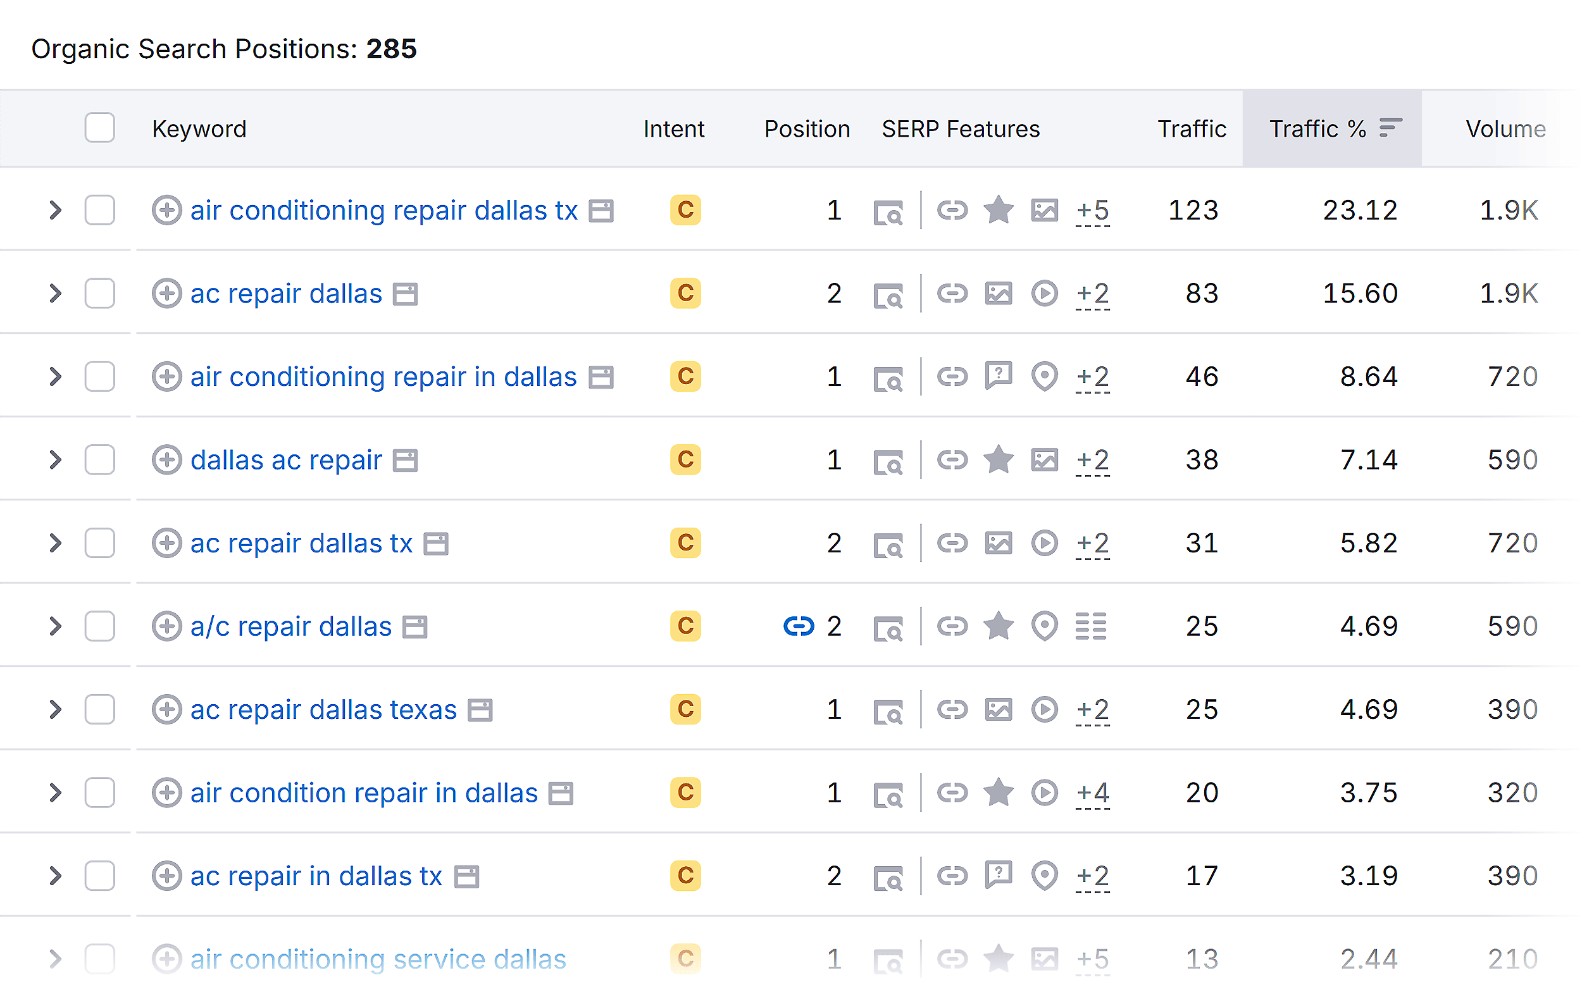Open SERP snapshot icon after 'ac repair in dallas tx'
The height and width of the screenshot is (982, 1582).
pos(466,877)
